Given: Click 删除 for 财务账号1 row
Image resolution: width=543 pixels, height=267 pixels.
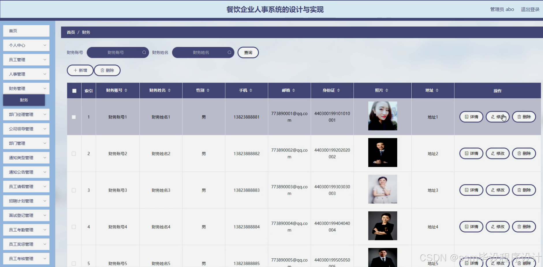Looking at the screenshot, I should click(x=524, y=117).
